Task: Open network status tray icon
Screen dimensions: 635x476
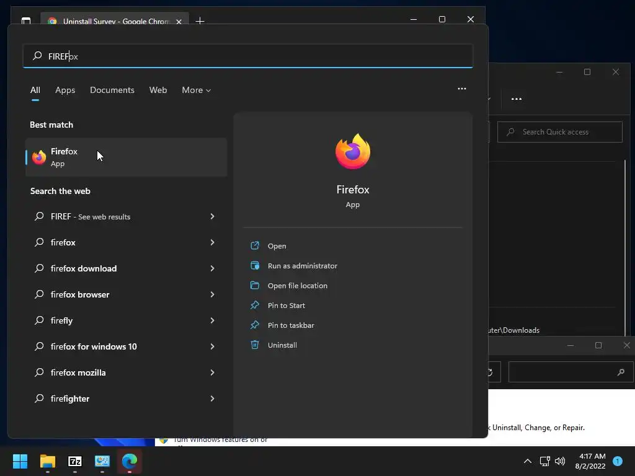Action: click(x=544, y=461)
